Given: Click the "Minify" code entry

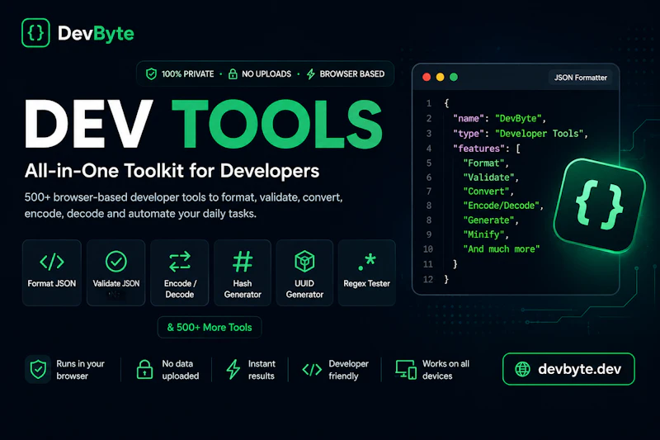Looking at the screenshot, I should (486, 234).
